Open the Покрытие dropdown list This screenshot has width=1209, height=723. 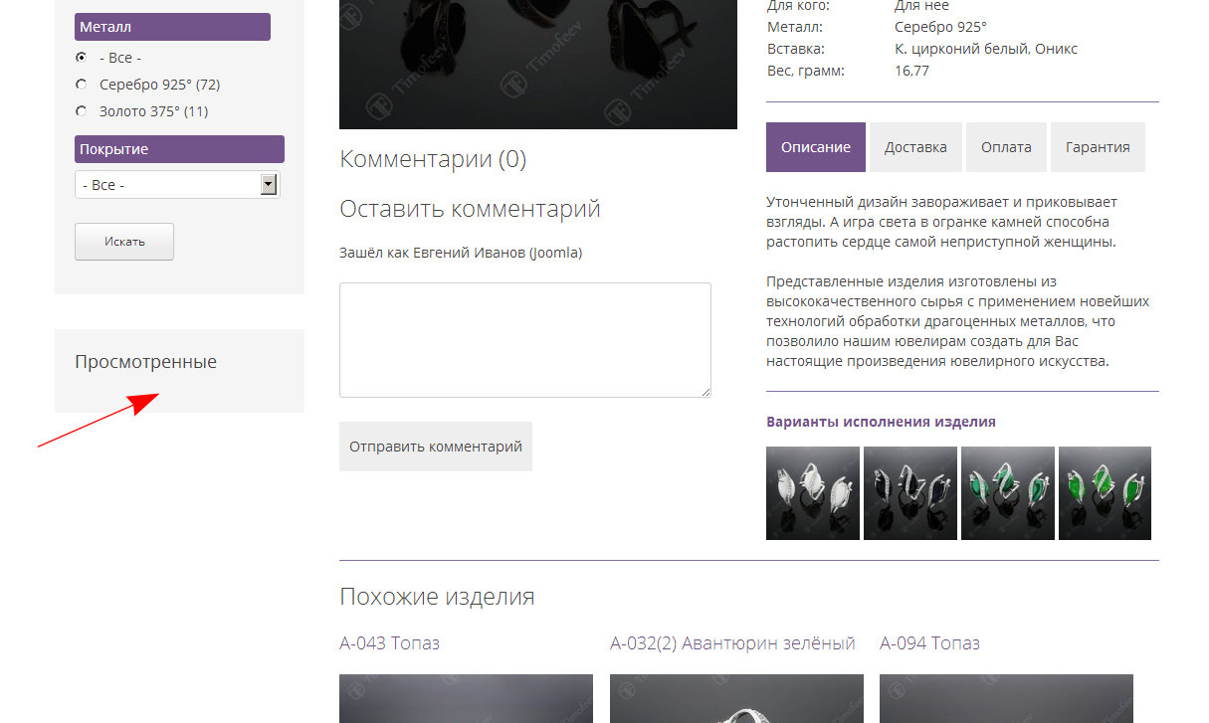[177, 185]
